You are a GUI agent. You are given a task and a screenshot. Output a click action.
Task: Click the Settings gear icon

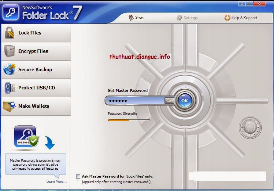click(x=179, y=18)
